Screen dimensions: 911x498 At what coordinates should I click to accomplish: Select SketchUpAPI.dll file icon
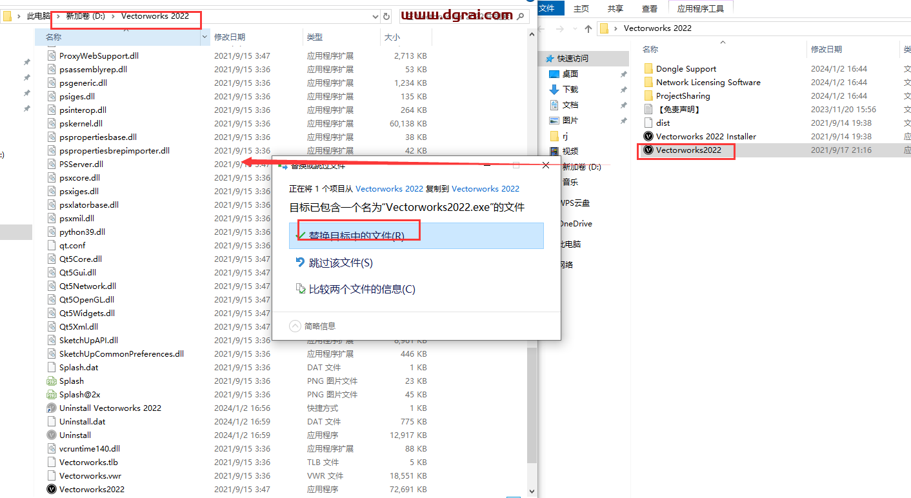click(x=52, y=340)
